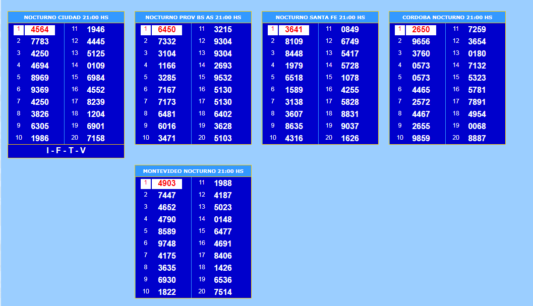This screenshot has height=306, width=533.
Task: Click number 0109 in Ciudad table
Action: [x=96, y=66]
